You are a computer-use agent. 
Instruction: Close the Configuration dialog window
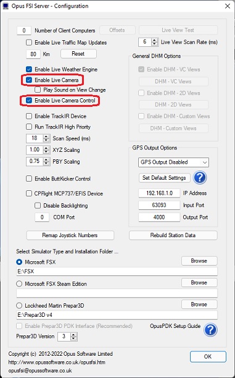coord(228,6)
